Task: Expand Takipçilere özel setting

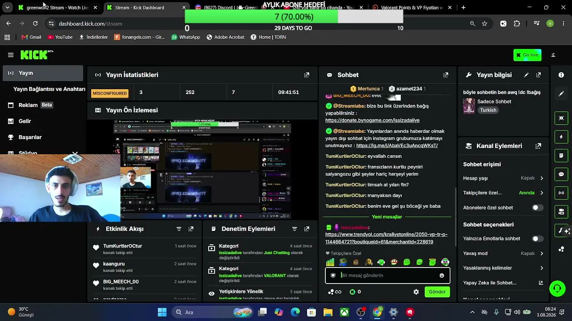Action: click(x=503, y=193)
